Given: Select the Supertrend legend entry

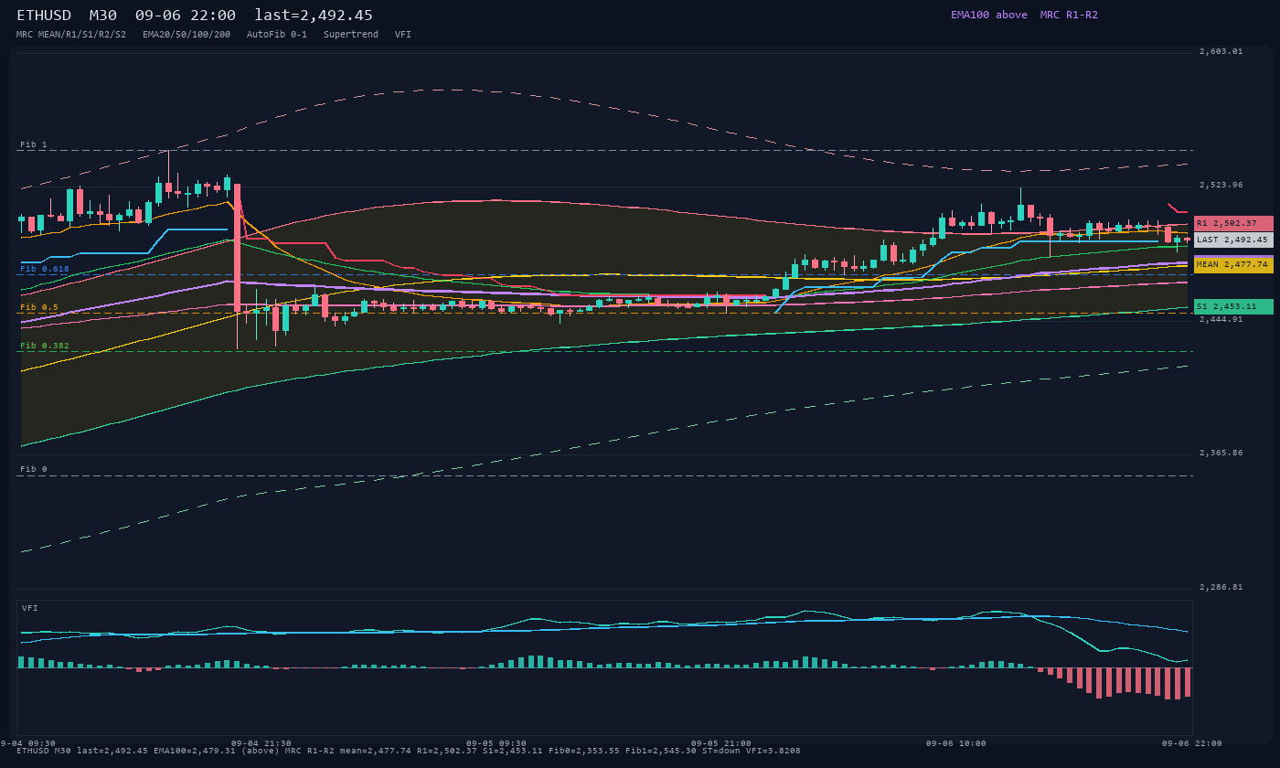Looking at the screenshot, I should pos(351,35).
